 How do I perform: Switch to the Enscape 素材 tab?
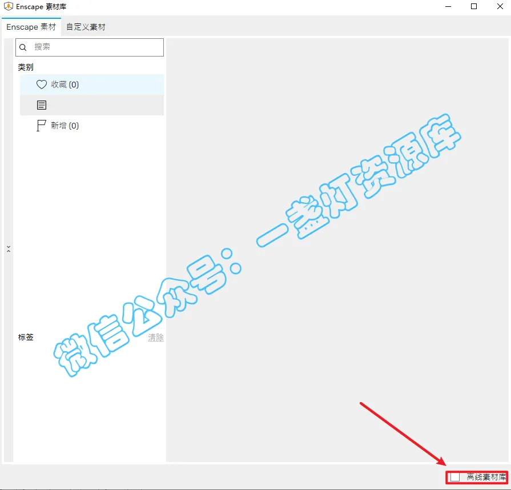pyautogui.click(x=31, y=27)
